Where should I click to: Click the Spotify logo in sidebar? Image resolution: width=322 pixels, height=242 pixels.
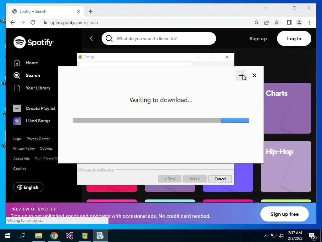[x=33, y=42]
